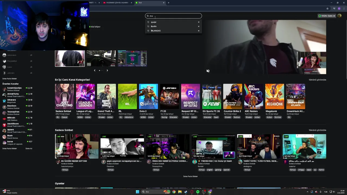This screenshot has width=347, height=195.
Task: Open the Counter-Strike 2 category card
Action: pyautogui.click(x=233, y=96)
